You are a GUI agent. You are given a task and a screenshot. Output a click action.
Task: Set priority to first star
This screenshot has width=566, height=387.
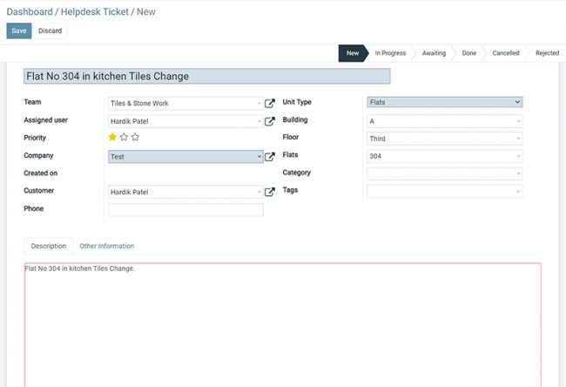coord(112,138)
